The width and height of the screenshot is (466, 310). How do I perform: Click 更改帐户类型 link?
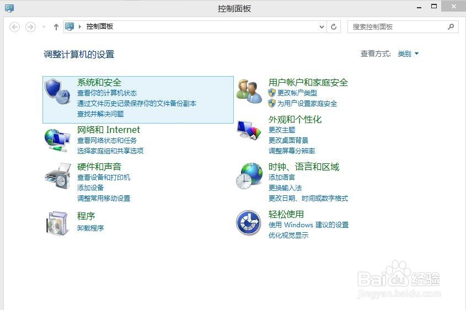click(x=297, y=93)
